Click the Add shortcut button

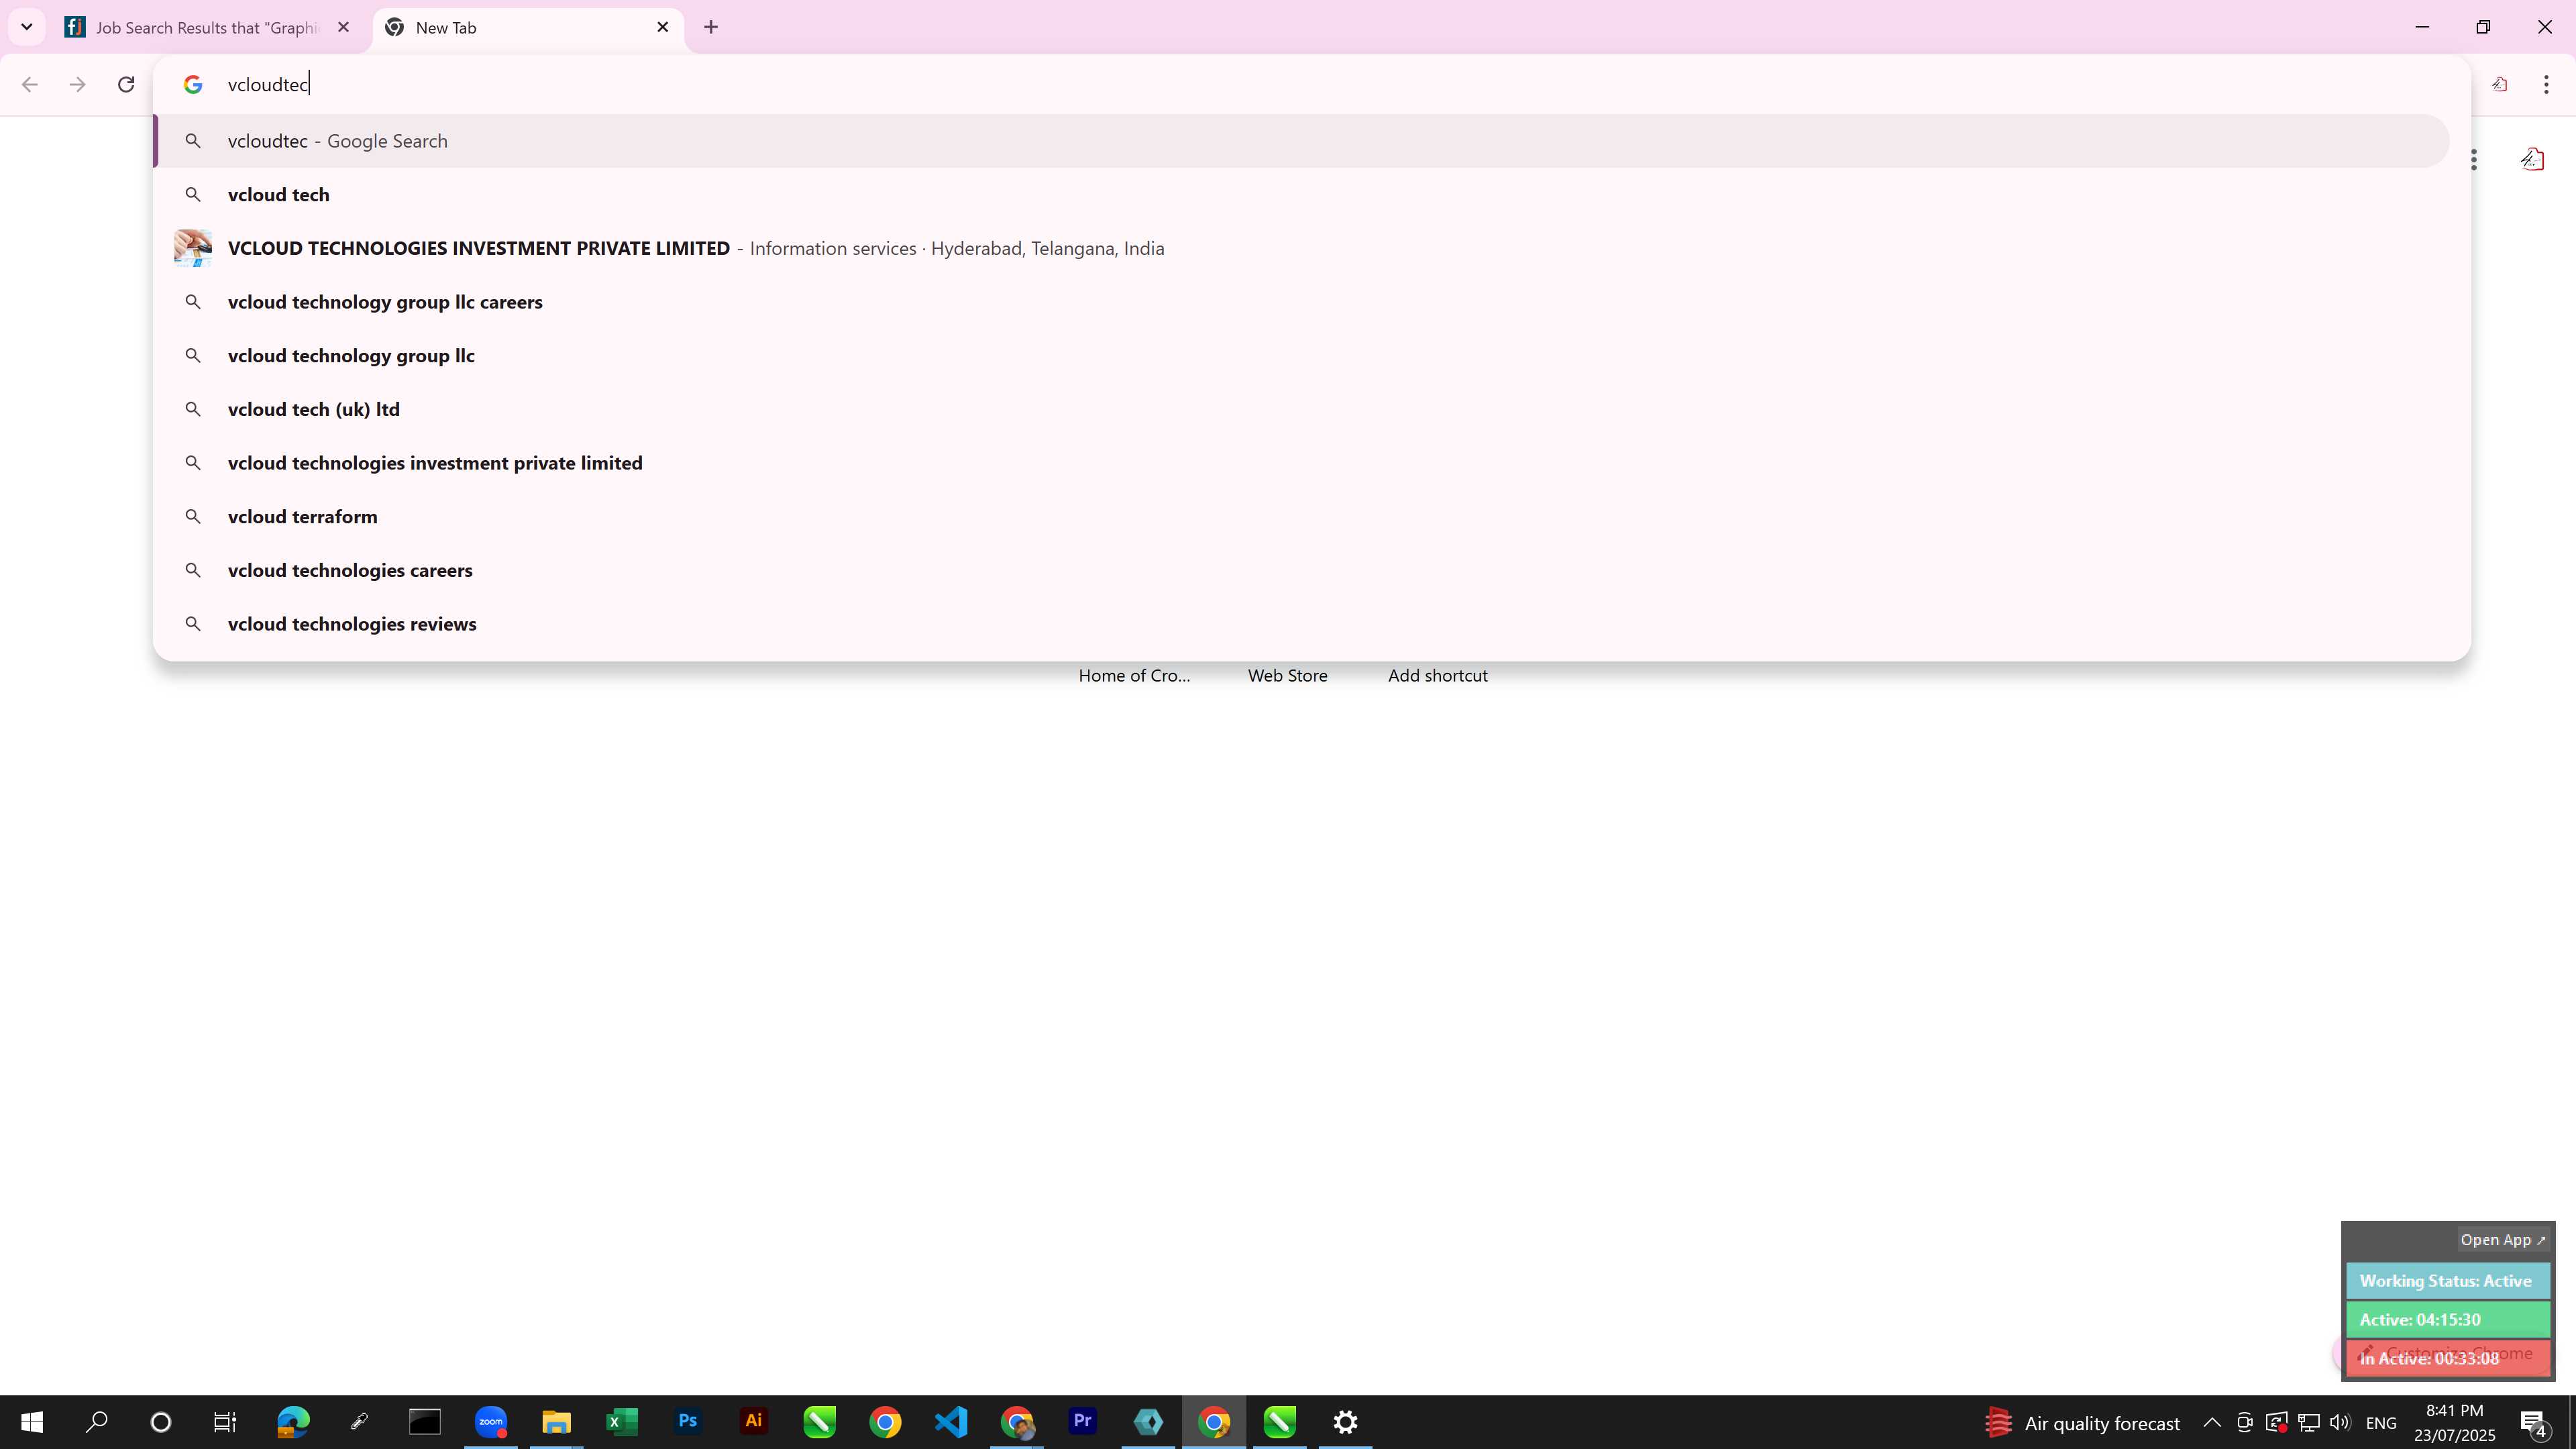pos(1437,675)
